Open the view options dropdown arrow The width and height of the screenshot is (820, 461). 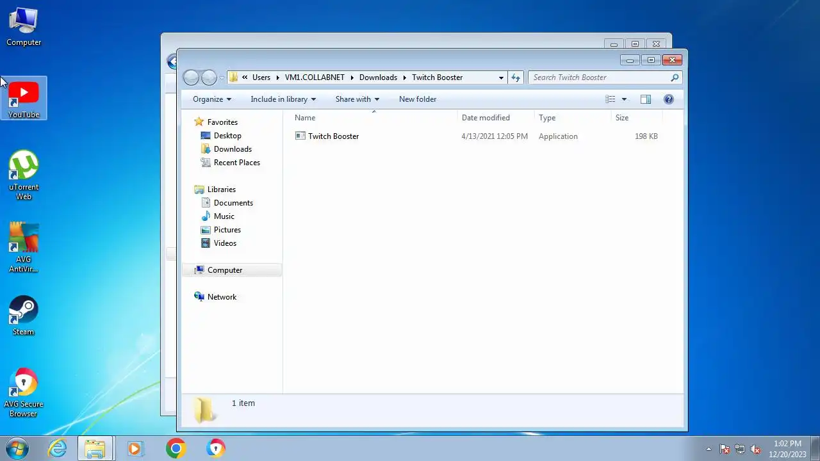point(624,99)
